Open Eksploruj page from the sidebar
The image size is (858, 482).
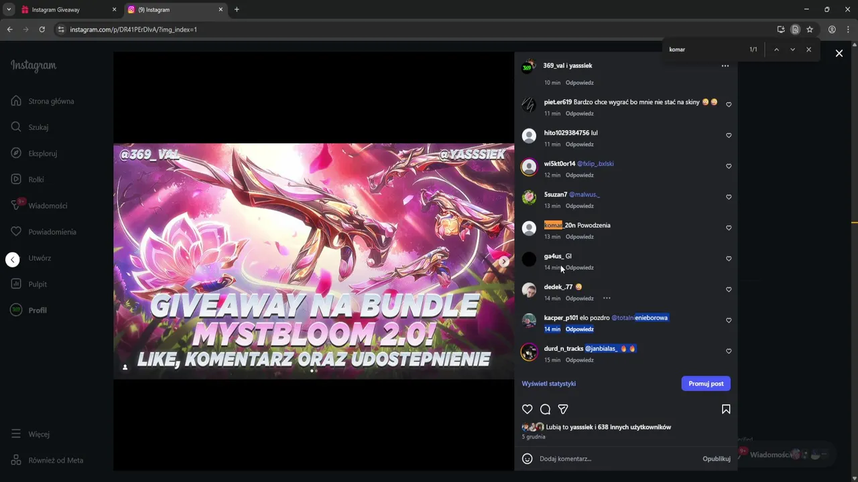click(34, 153)
